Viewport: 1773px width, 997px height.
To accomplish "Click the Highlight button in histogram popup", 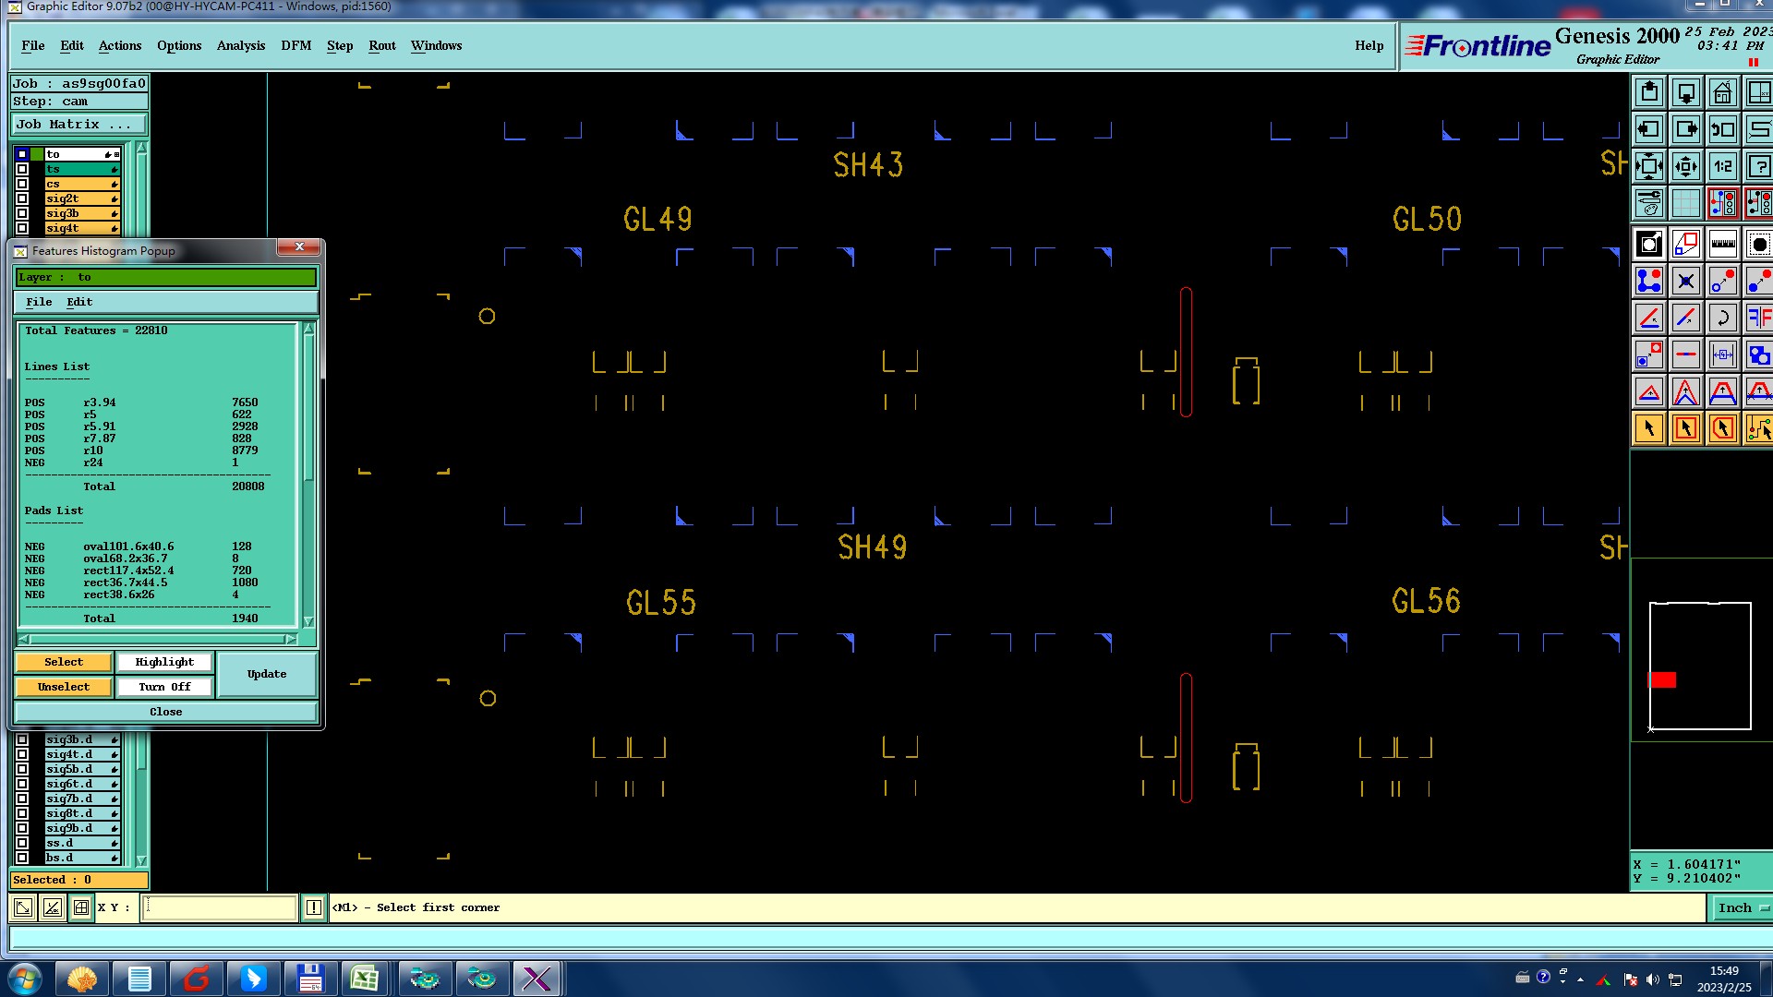I will pyautogui.click(x=164, y=662).
